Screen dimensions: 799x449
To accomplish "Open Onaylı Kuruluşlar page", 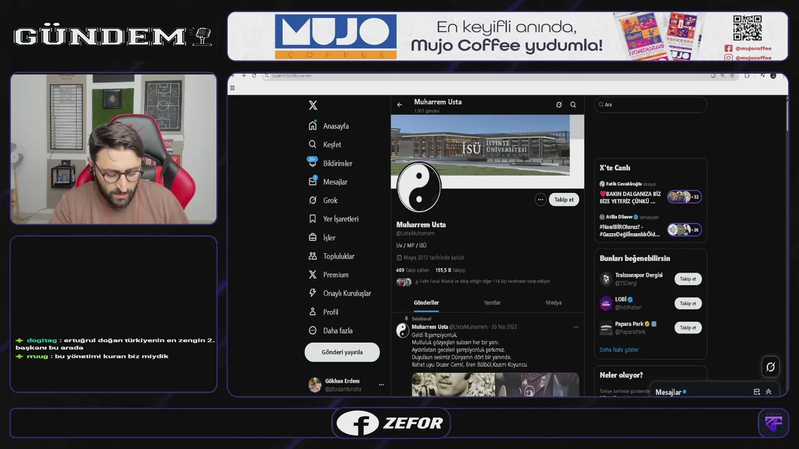I will point(340,293).
